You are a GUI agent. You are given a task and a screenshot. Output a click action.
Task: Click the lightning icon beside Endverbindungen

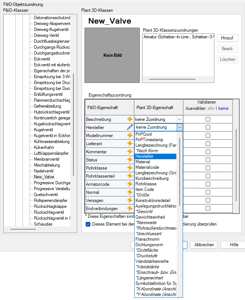130,208
